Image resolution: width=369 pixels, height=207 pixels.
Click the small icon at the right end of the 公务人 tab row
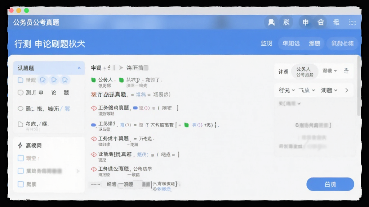346,71
